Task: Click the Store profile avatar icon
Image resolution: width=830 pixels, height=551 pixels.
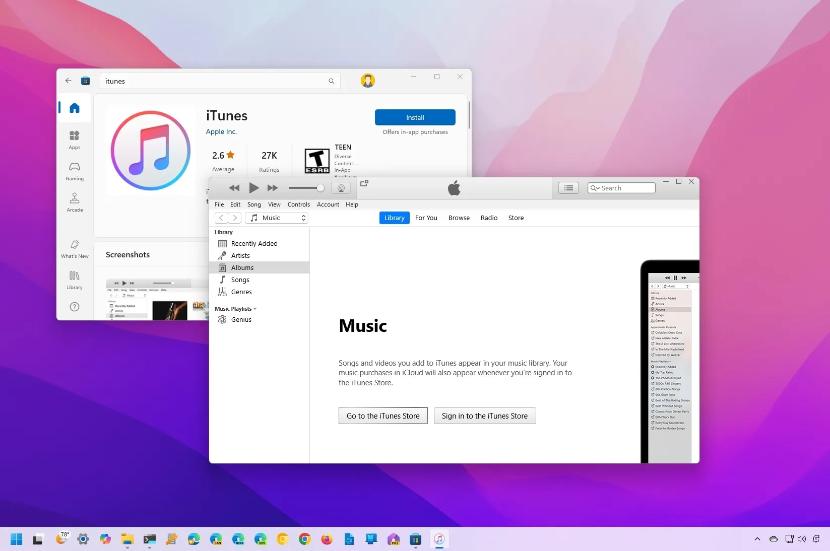Action: 368,81
